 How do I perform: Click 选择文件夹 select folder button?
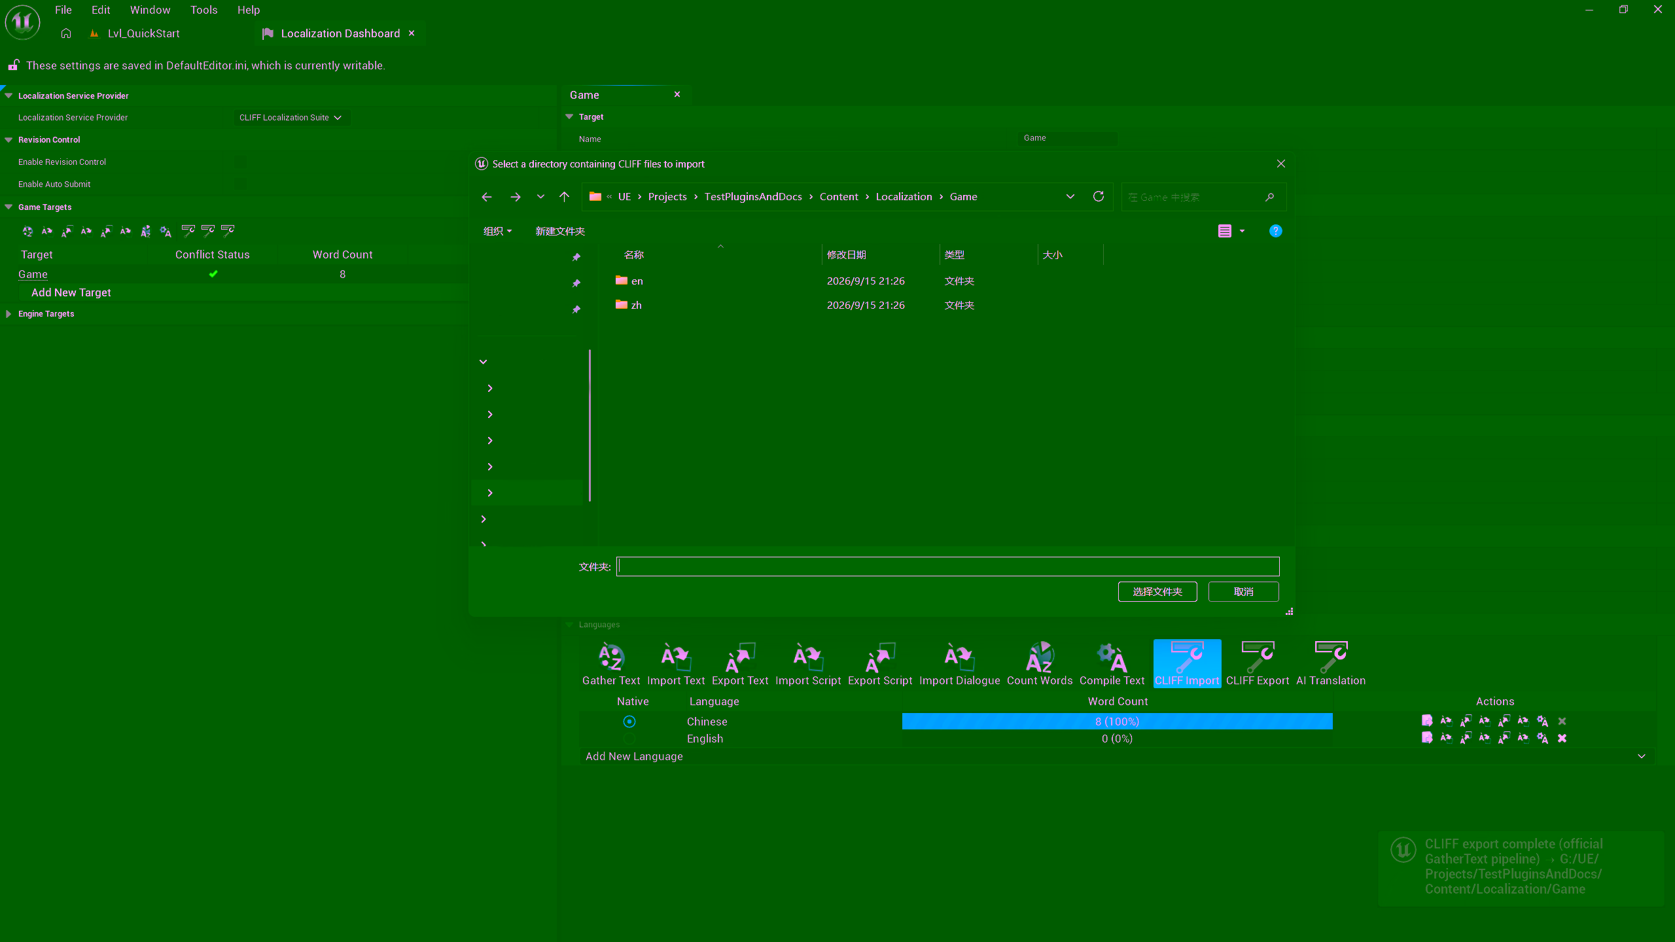1157,591
